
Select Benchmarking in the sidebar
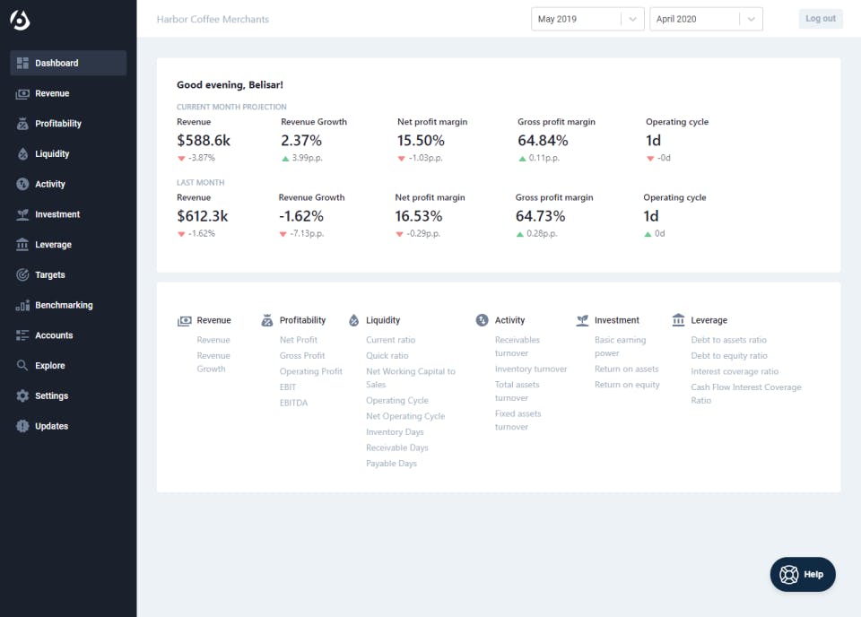(68, 305)
